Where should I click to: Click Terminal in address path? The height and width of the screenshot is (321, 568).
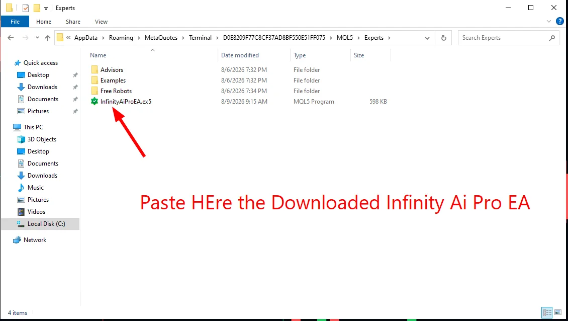(200, 38)
